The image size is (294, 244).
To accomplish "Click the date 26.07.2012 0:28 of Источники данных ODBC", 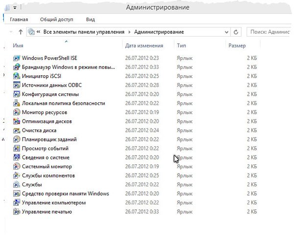I will point(142,85).
